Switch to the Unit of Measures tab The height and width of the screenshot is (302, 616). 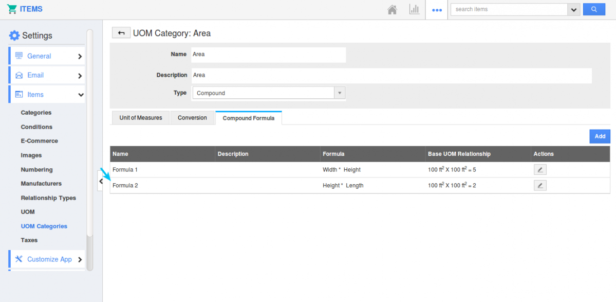coord(140,118)
